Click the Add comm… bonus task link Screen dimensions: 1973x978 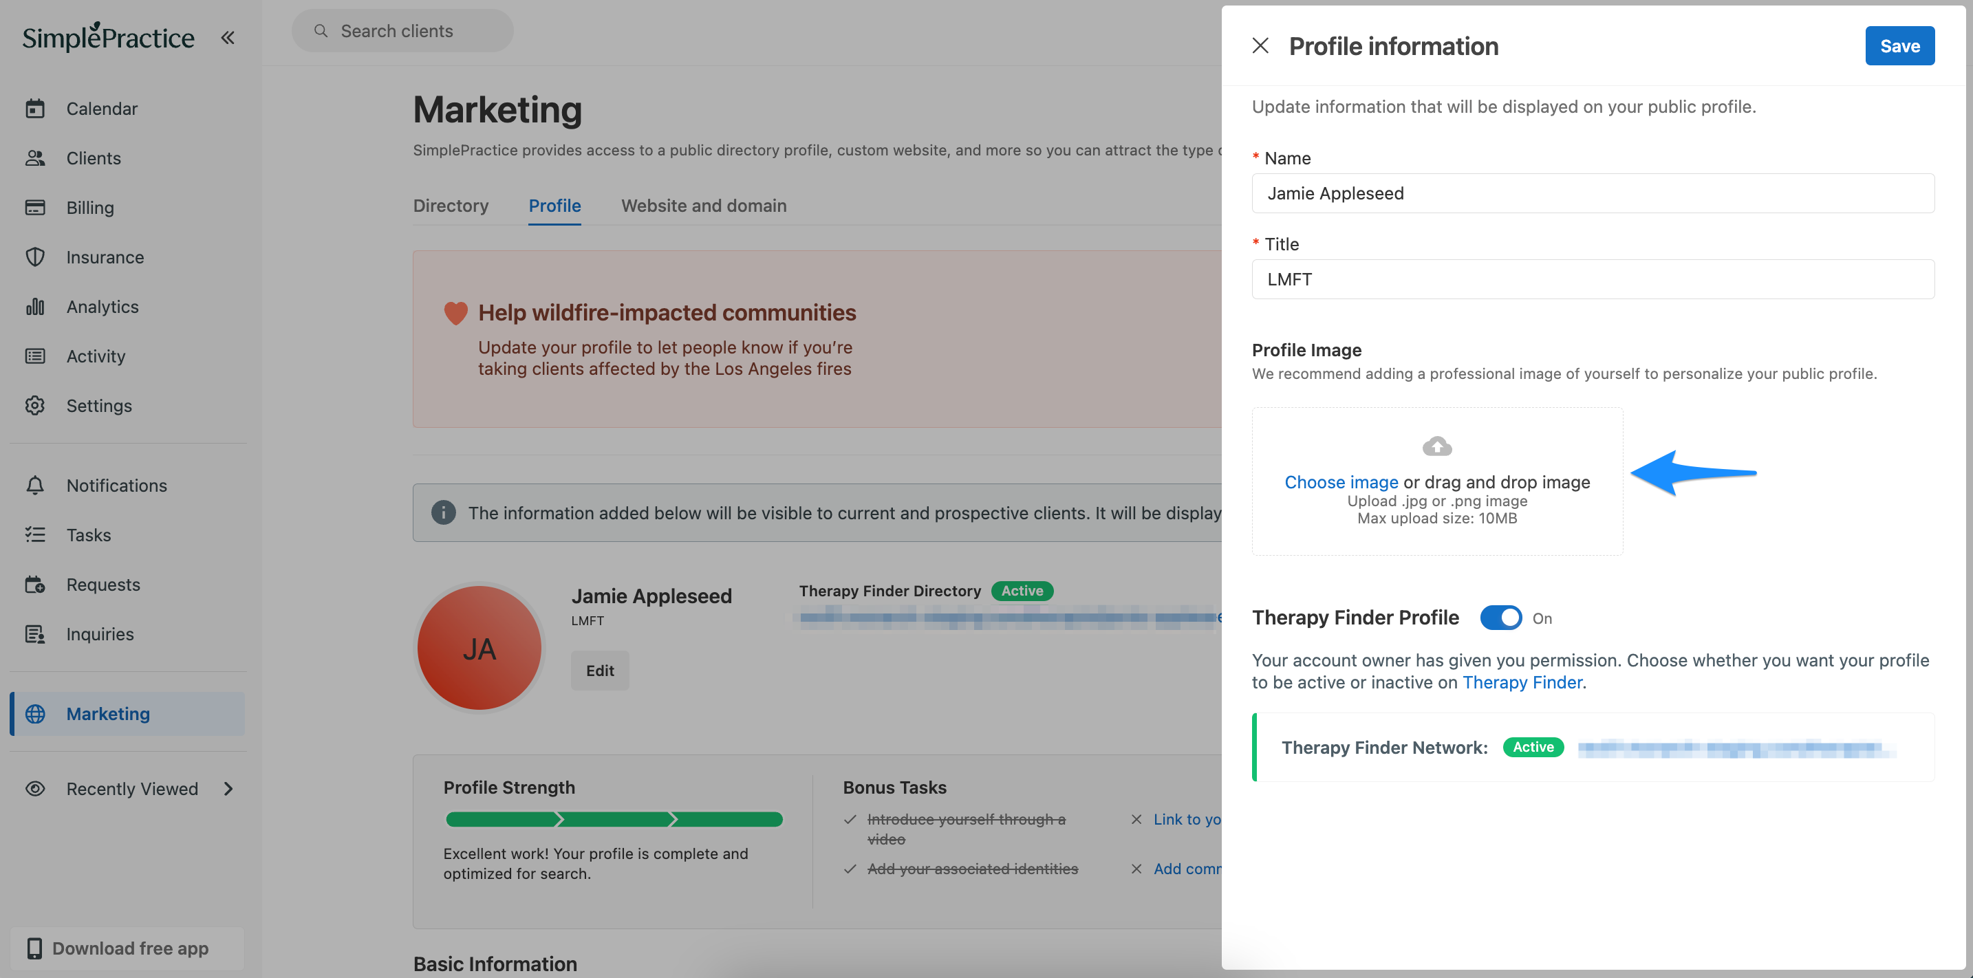pos(1187,869)
